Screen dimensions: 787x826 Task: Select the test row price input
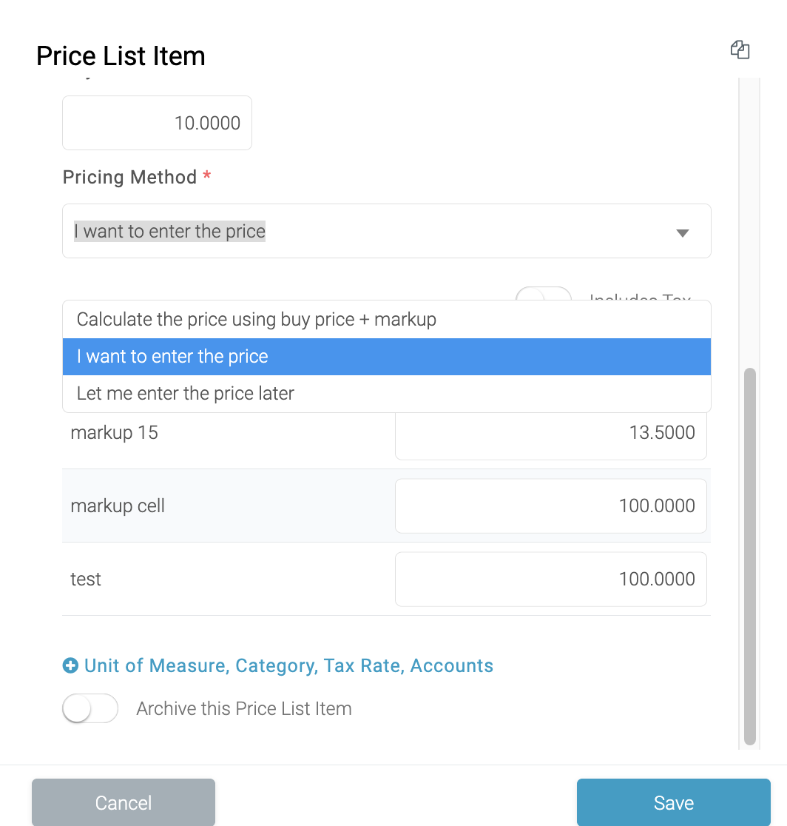550,579
